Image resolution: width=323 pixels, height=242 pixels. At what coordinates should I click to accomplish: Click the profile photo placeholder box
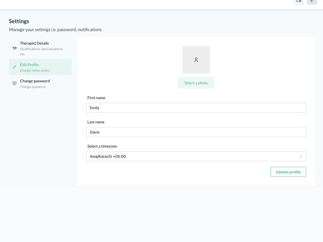point(196,60)
